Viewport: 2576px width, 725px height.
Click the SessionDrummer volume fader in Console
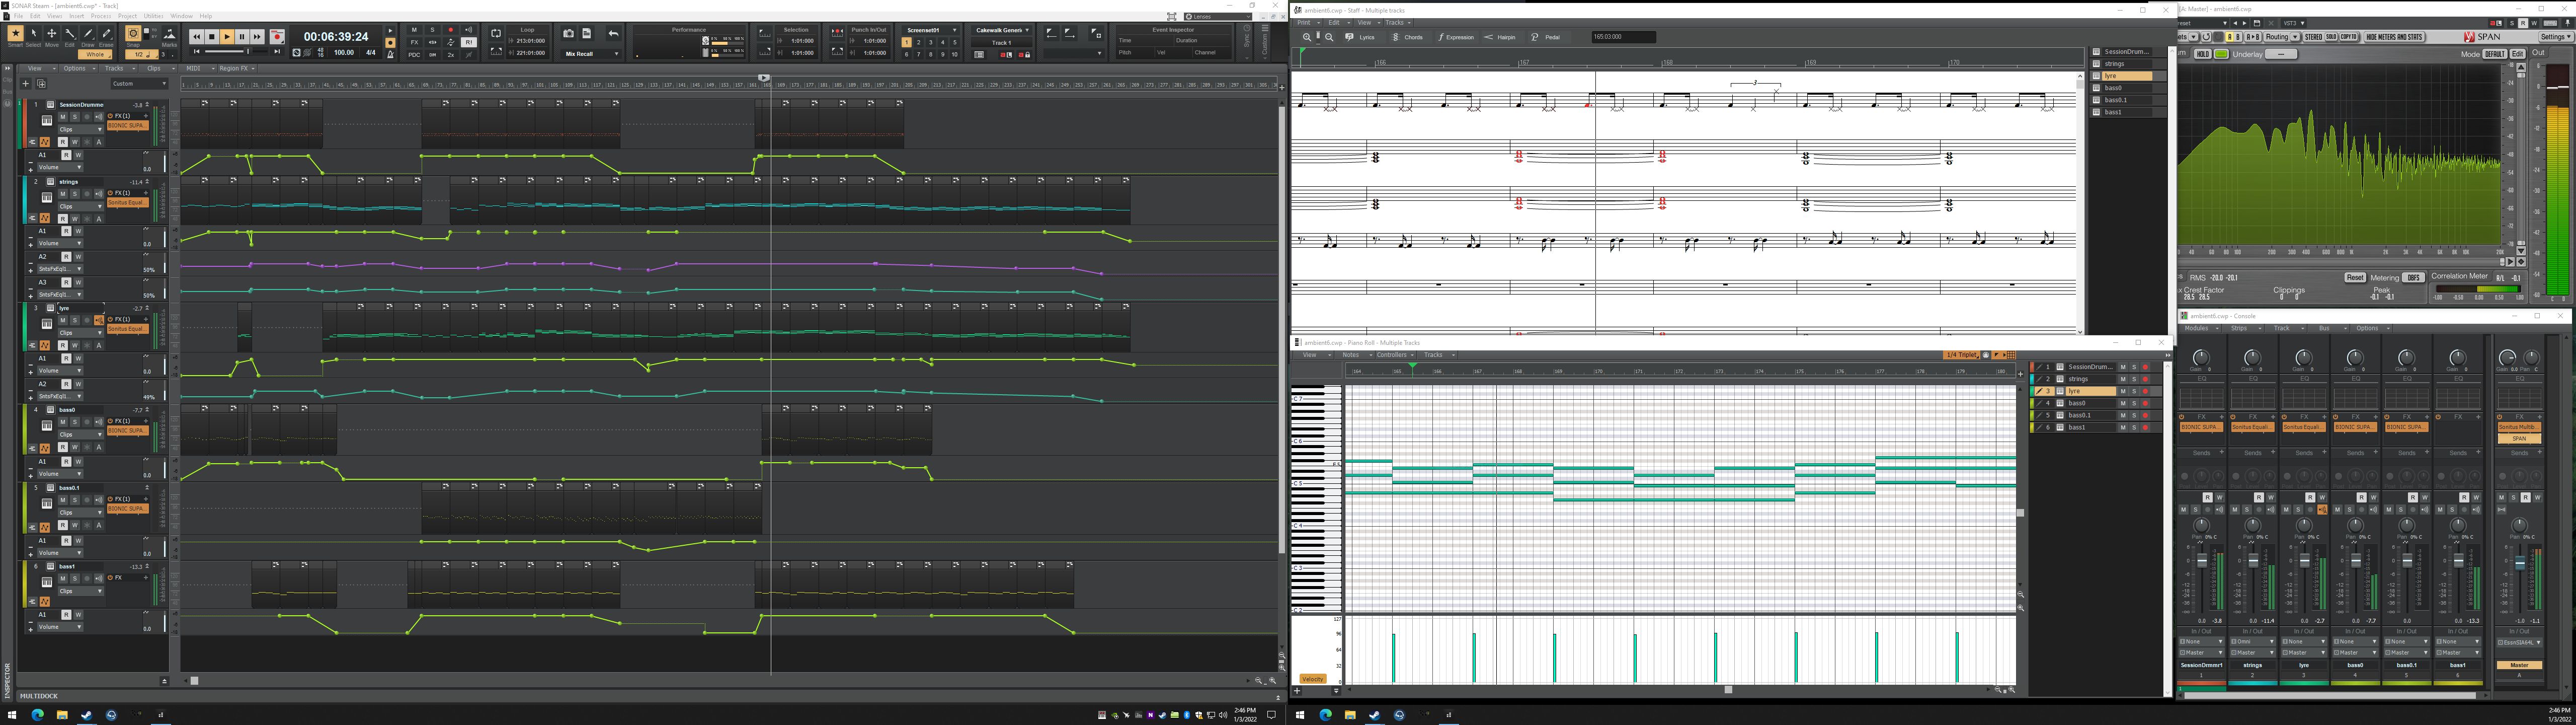(2202, 561)
